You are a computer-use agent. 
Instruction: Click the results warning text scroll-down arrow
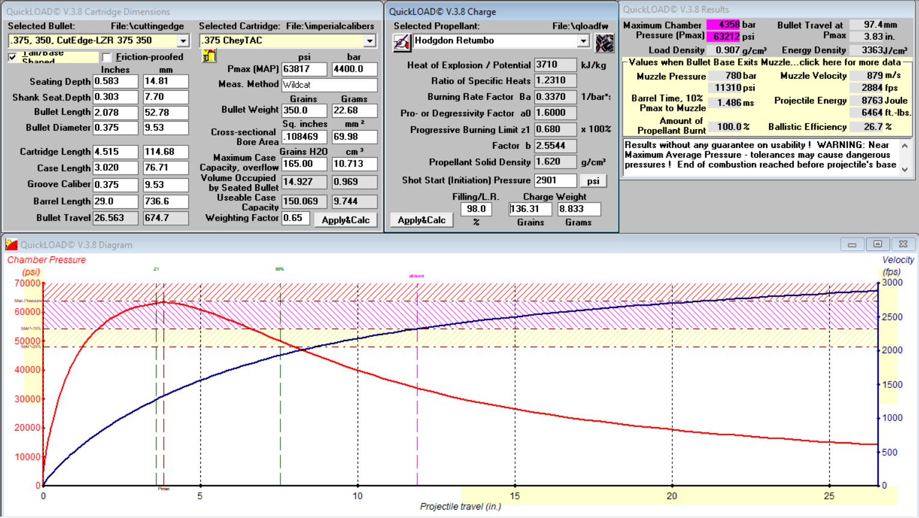[x=905, y=170]
